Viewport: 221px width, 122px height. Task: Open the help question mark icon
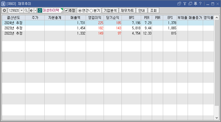200,4
